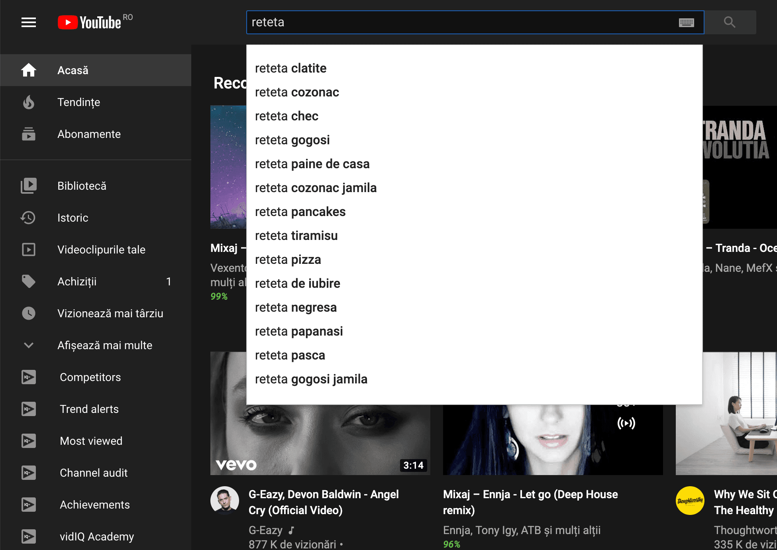Open the Acasă menu item
Viewport: 777px width, 550px height.
pos(73,70)
